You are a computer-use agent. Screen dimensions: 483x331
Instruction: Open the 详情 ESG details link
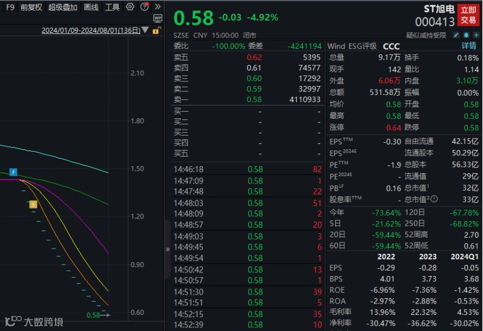(x=469, y=46)
